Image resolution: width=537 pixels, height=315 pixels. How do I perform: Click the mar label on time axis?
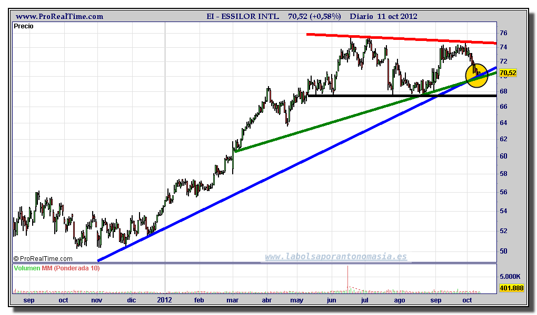point(233,300)
